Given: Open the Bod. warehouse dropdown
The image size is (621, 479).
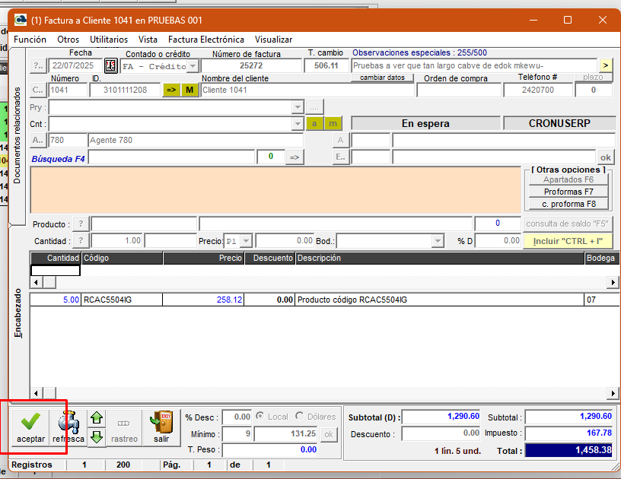Looking at the screenshot, I should tap(438, 240).
